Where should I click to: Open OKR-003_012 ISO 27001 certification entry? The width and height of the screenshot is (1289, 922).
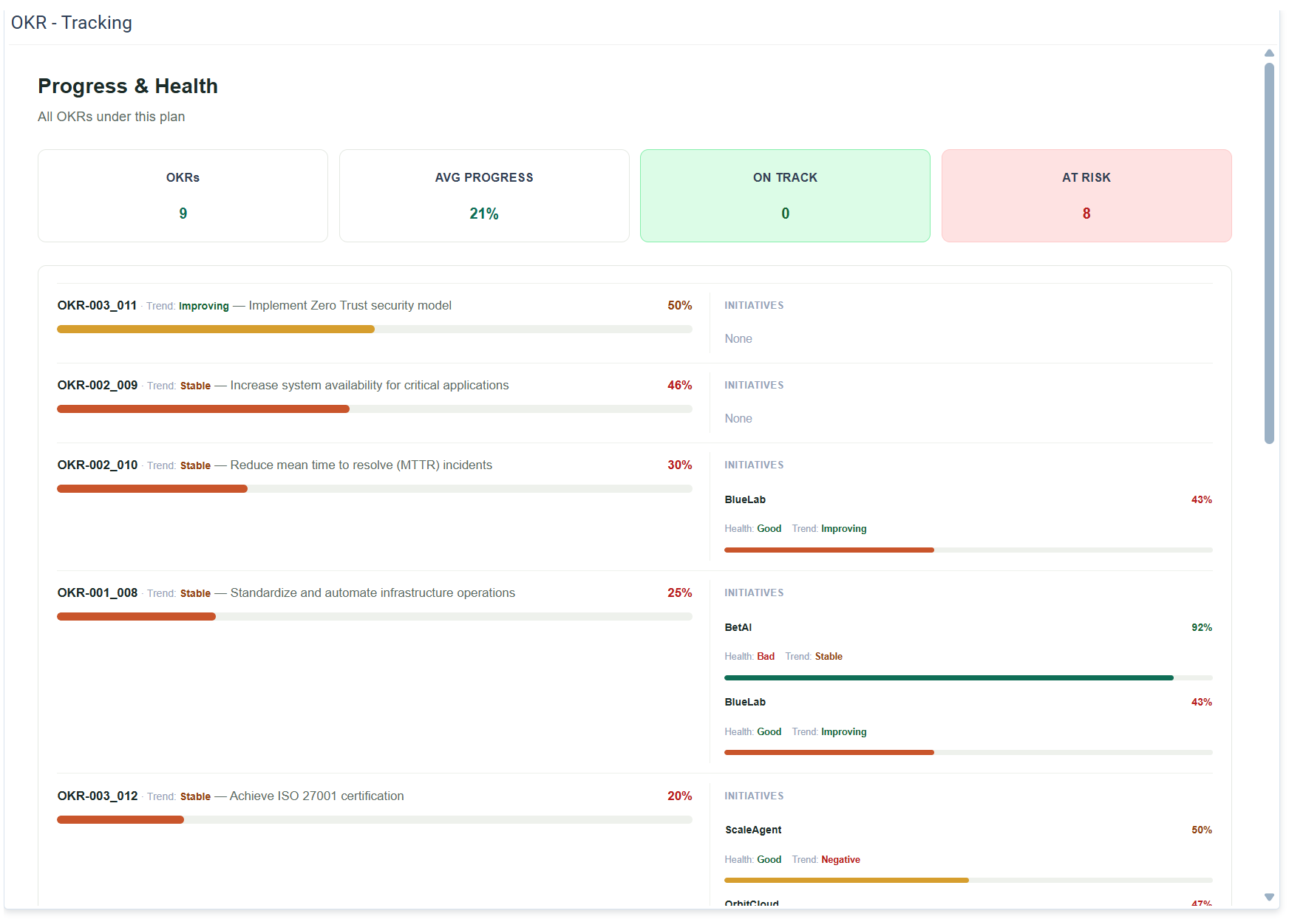(231, 796)
